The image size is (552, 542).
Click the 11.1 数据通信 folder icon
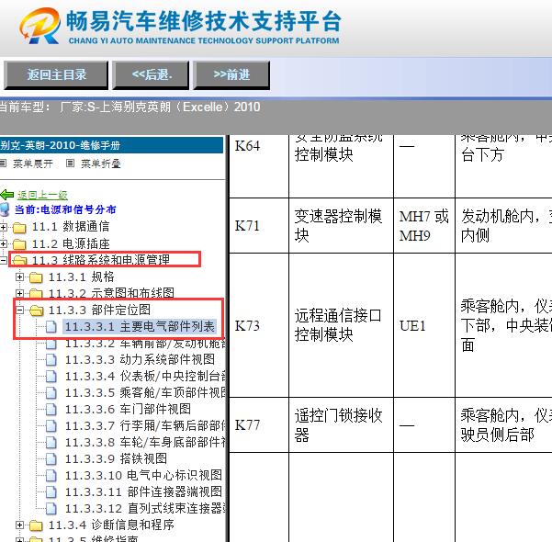19,228
